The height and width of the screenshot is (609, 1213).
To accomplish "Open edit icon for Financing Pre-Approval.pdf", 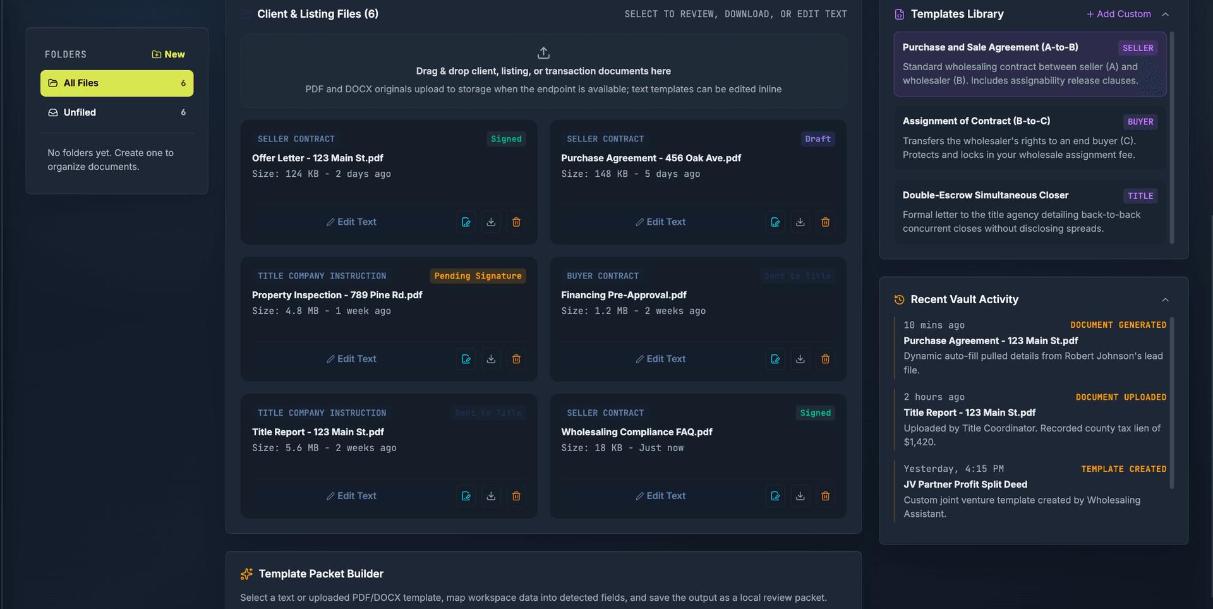I will click(x=775, y=359).
